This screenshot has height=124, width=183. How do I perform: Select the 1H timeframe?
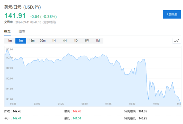pyautogui.click(x=54, y=41)
